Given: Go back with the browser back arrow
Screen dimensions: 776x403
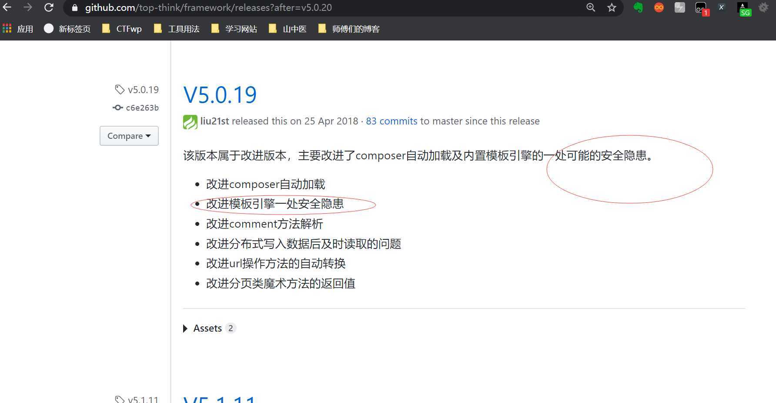Looking at the screenshot, I should pos(7,7).
